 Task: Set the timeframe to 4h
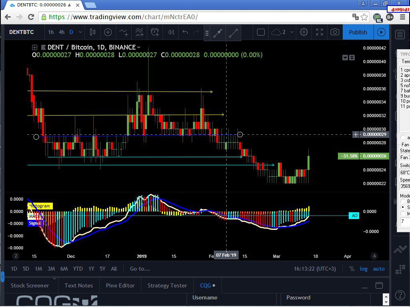61,32
